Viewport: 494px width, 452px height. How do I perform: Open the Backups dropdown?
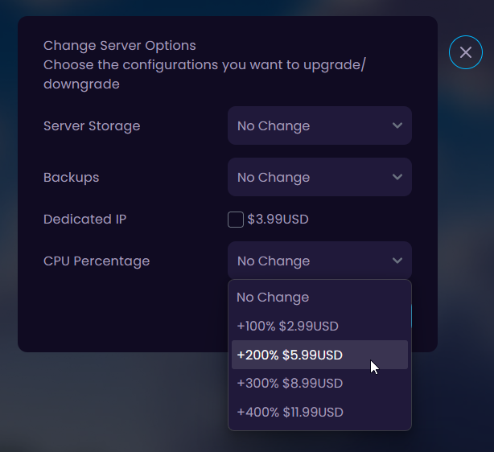coord(319,177)
